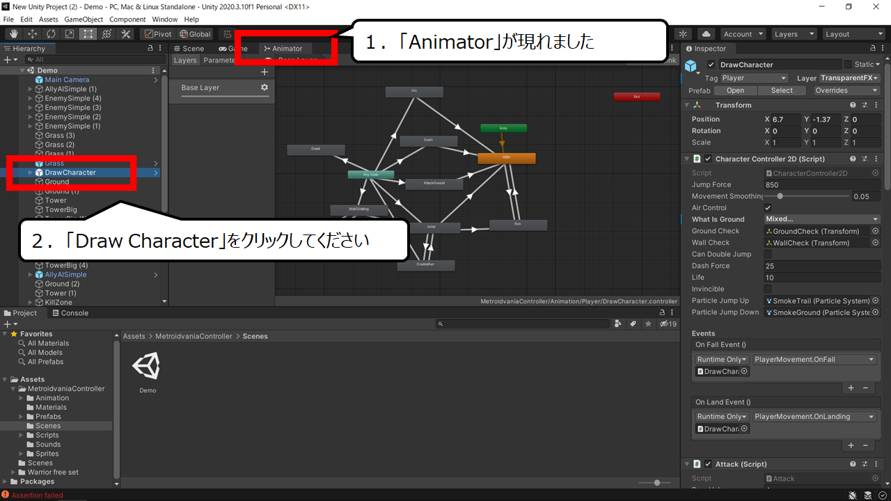Open the File menu

[x=8, y=19]
